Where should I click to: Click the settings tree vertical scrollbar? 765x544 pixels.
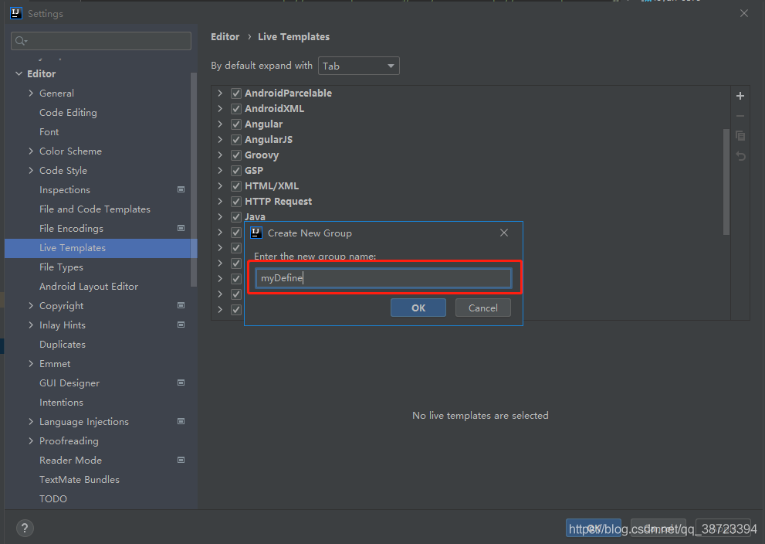(x=194, y=179)
